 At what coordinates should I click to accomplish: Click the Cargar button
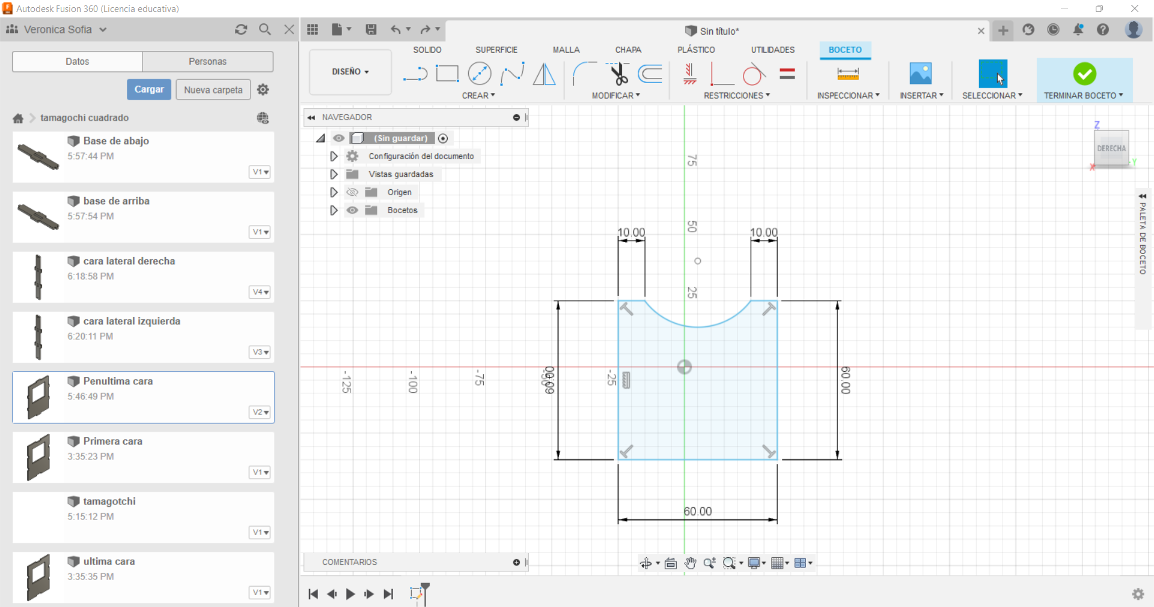(x=149, y=89)
